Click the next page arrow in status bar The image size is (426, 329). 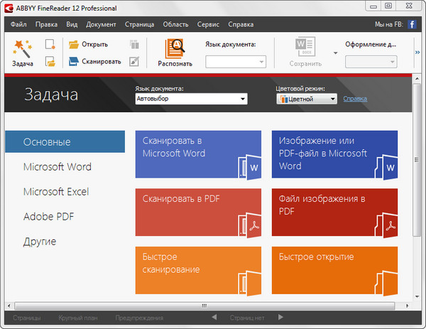[x=280, y=317]
